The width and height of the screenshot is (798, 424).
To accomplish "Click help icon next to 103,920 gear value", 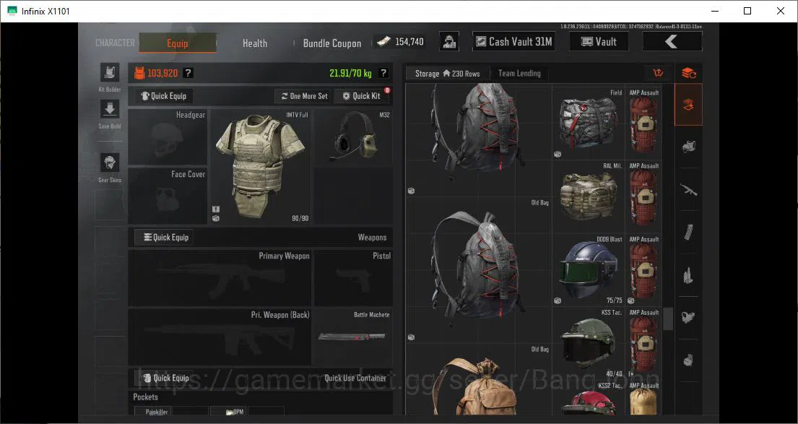I will tap(188, 73).
